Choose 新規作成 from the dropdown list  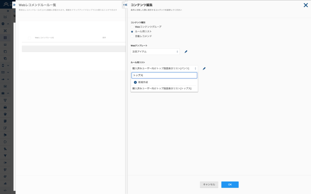143,82
